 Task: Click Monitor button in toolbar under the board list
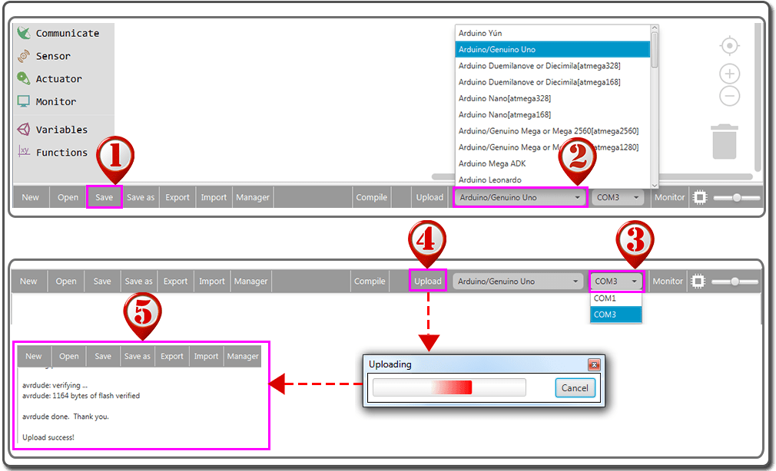tap(670, 197)
